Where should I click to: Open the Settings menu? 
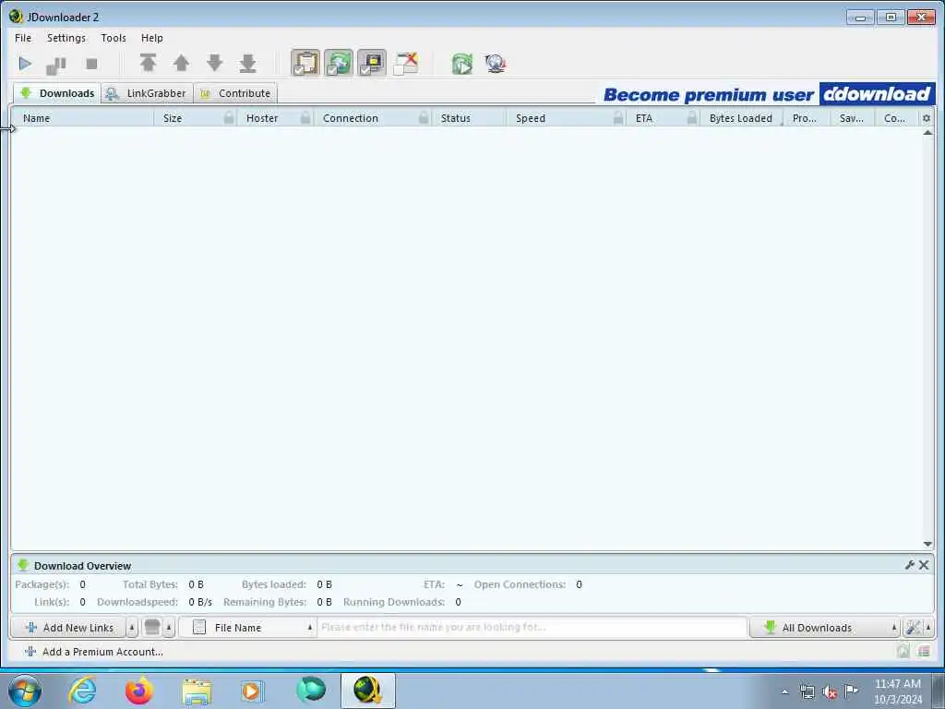[66, 37]
